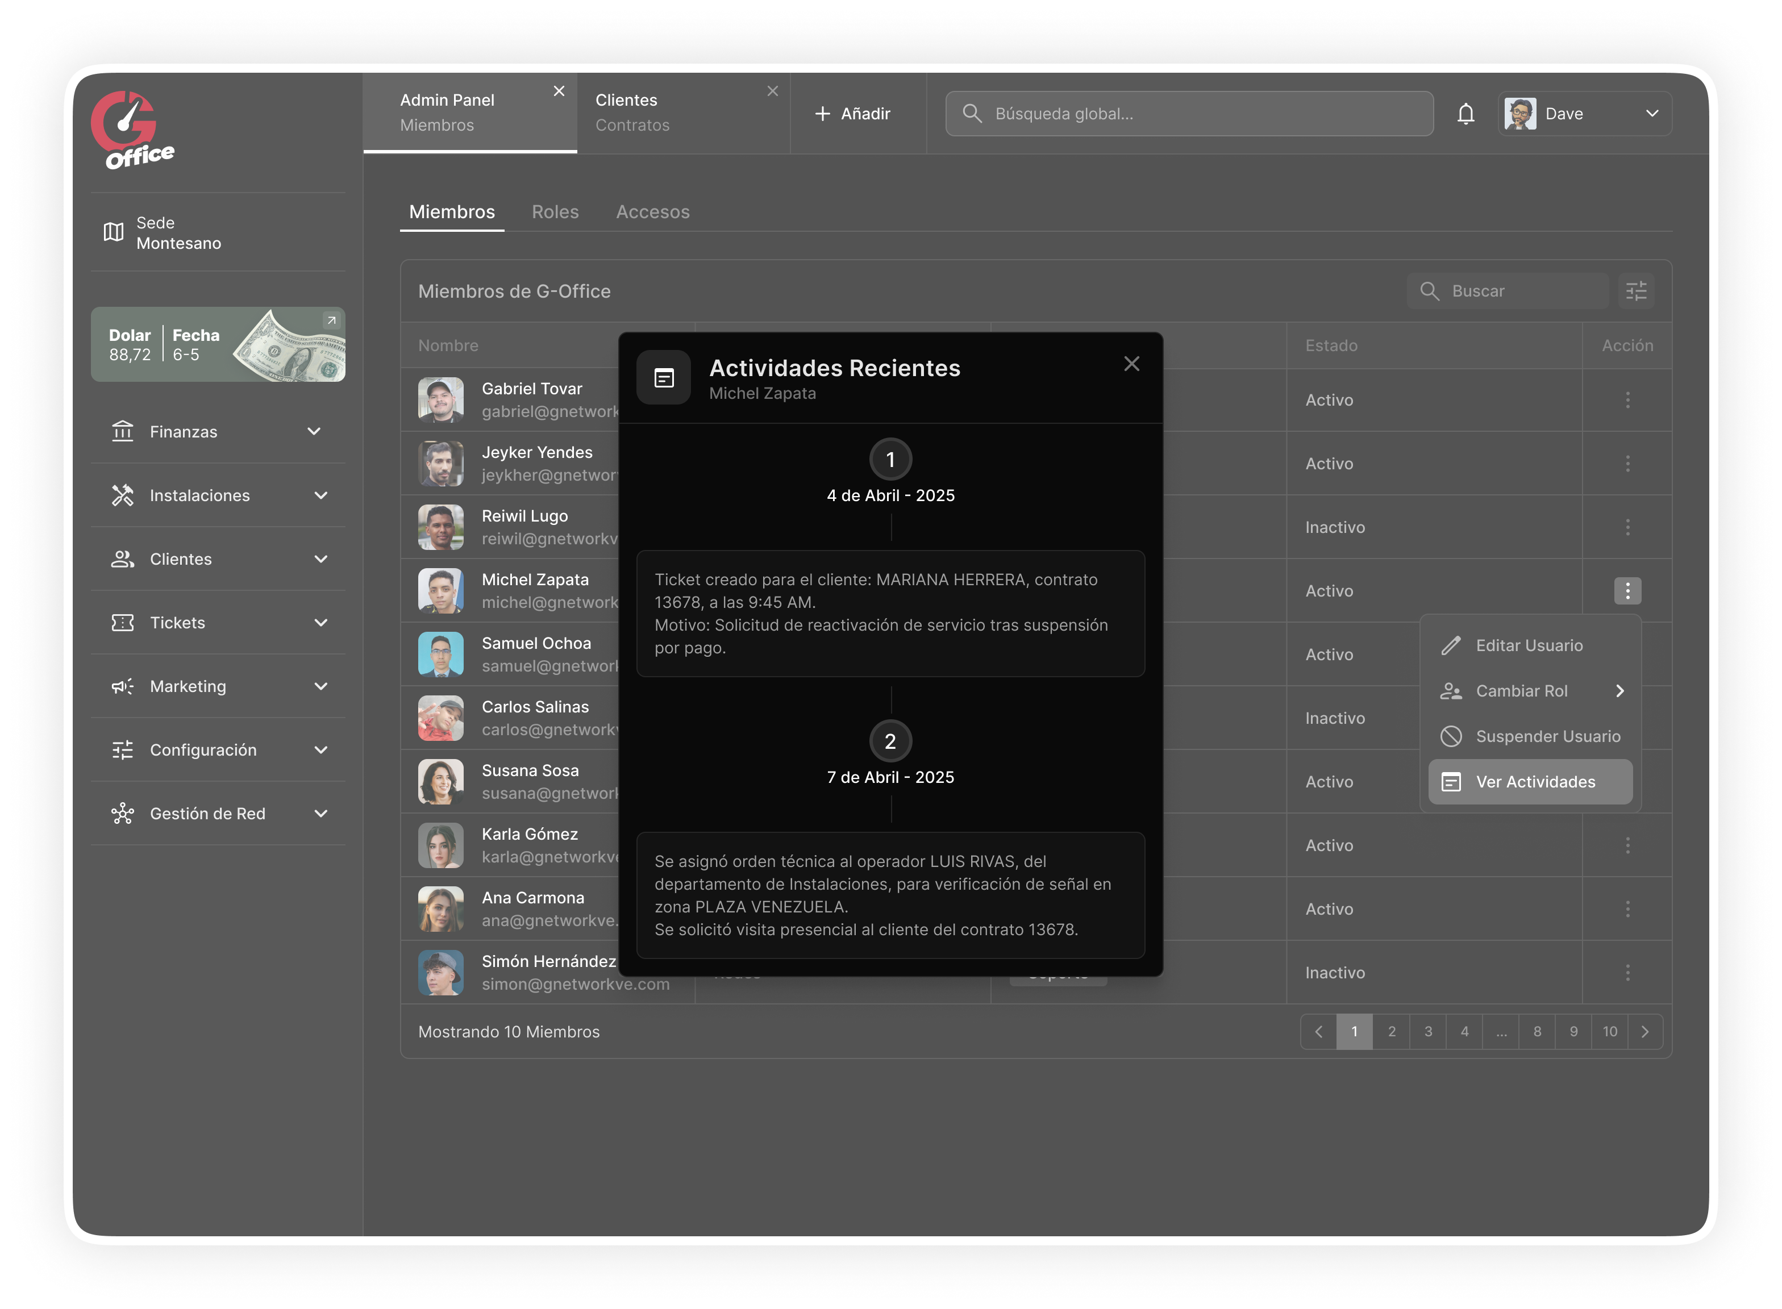Expand the Finanzas menu chevron
This screenshot has width=1782, height=1309.
[314, 431]
